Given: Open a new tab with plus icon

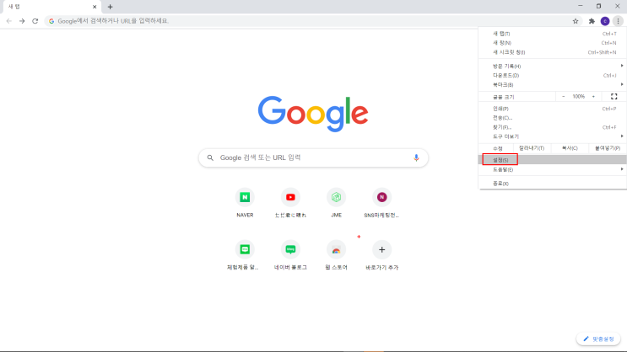Looking at the screenshot, I should [x=110, y=7].
